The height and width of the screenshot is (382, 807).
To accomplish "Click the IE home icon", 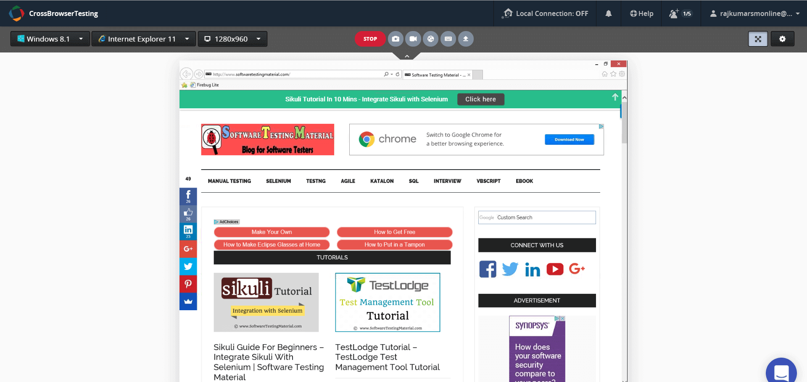I will [604, 74].
